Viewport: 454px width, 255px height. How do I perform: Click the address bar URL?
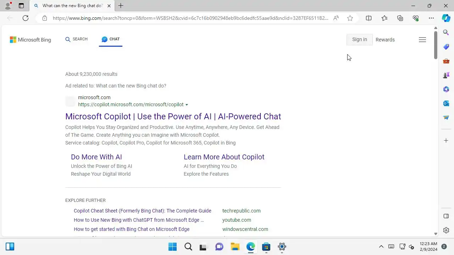190,18
